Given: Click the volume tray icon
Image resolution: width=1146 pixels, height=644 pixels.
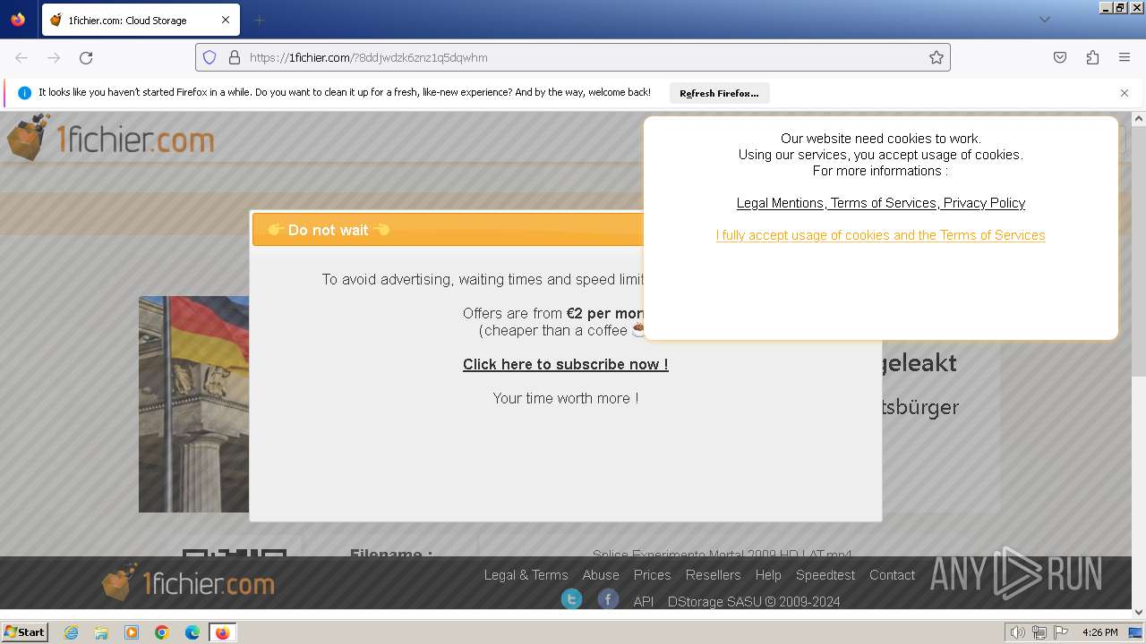Looking at the screenshot, I should 1017,632.
